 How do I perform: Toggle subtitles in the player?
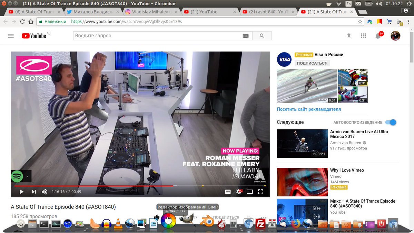tap(228, 192)
